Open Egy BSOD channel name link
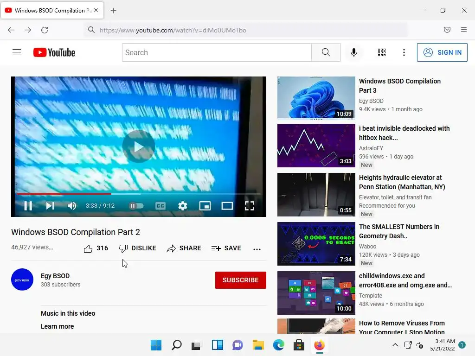Screen dimensions: 475x356 click(55, 276)
